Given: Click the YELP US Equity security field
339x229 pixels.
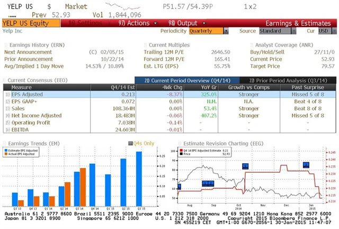Looking at the screenshot, I should [32, 23].
